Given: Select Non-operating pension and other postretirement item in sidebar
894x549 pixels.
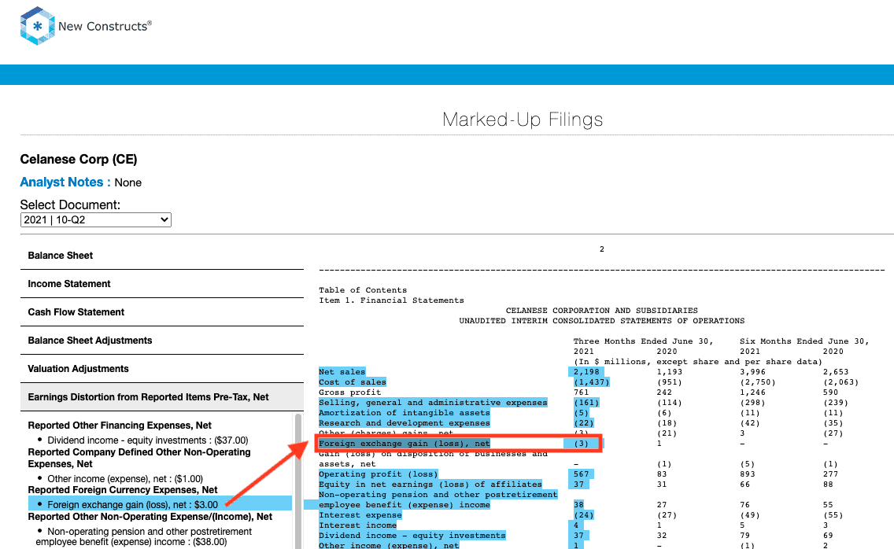Looking at the screenshot, I should (x=144, y=536).
